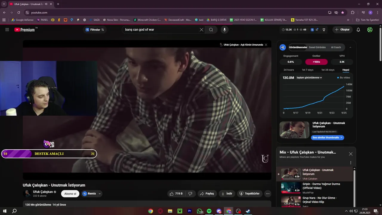The height and width of the screenshot is (215, 382).
Task: Launch Premiere Pro from the taskbar
Action: pos(190,211)
